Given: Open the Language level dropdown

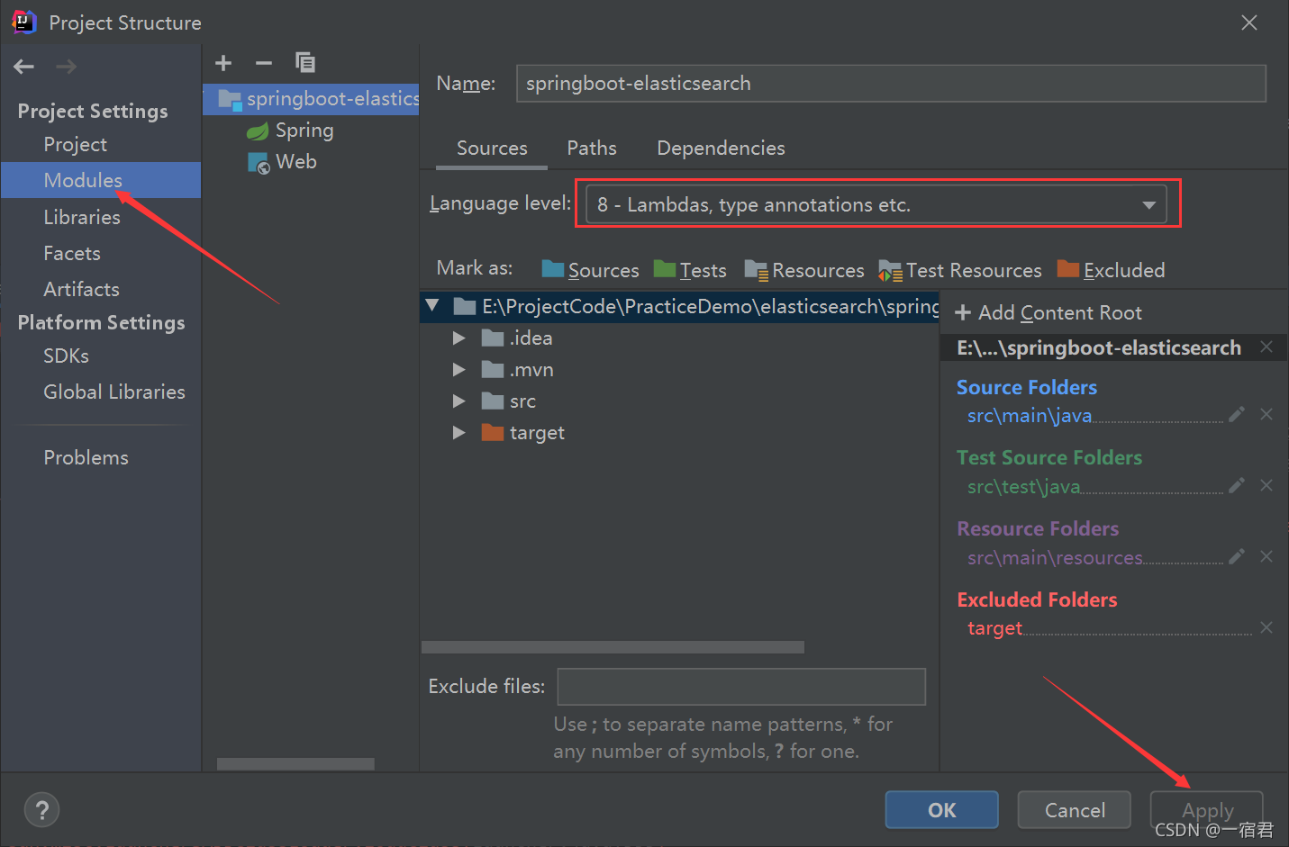Looking at the screenshot, I should [x=876, y=204].
